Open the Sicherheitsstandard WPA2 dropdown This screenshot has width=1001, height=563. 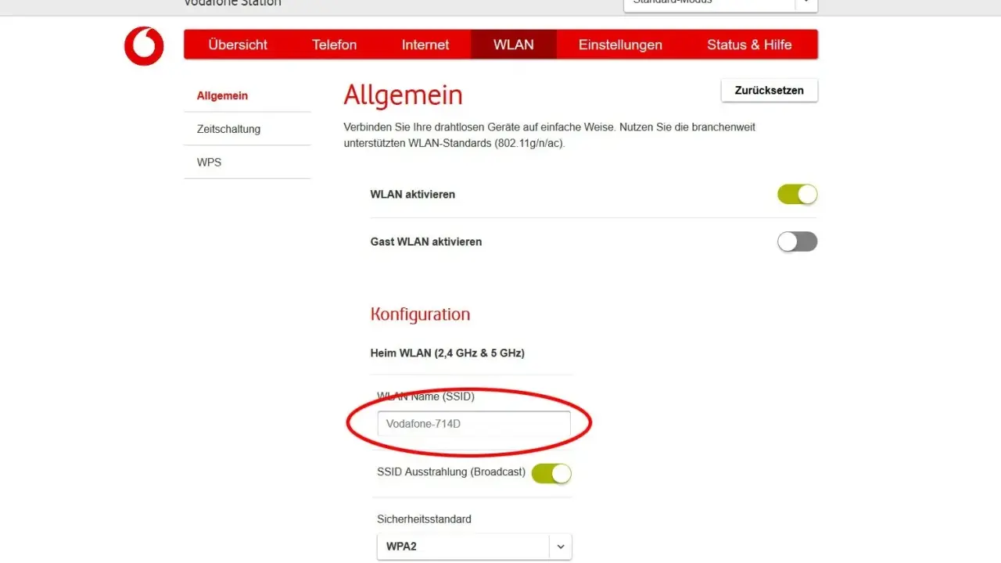(x=474, y=546)
